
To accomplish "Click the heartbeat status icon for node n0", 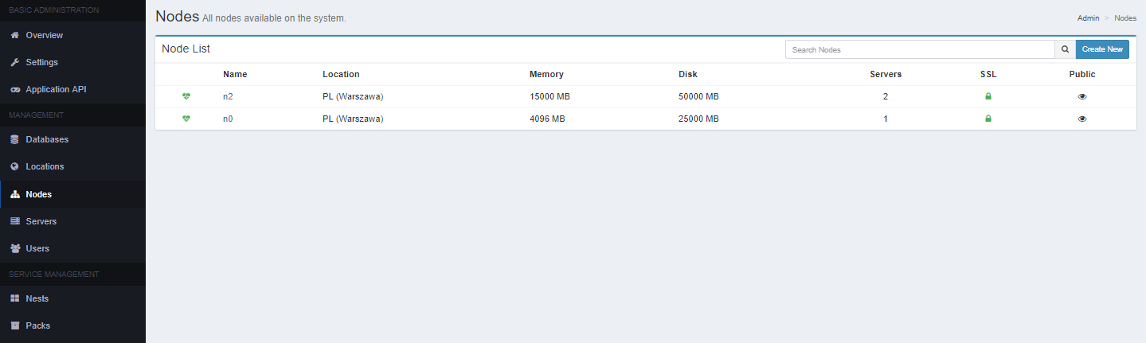I will tap(186, 119).
